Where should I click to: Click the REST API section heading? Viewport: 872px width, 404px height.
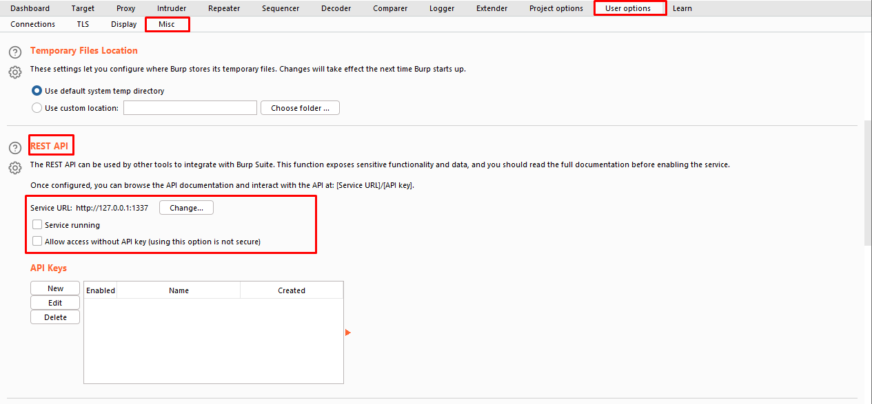49,146
